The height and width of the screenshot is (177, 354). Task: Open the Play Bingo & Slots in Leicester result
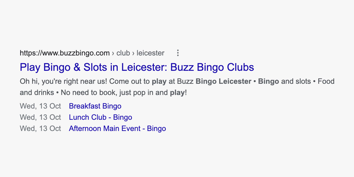click(x=137, y=67)
